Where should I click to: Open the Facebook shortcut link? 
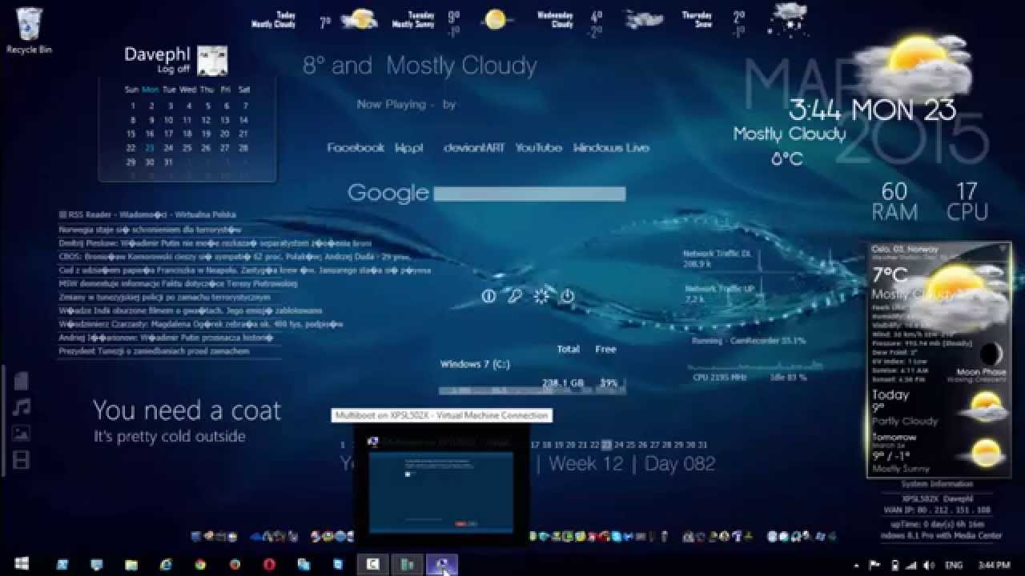pos(356,148)
